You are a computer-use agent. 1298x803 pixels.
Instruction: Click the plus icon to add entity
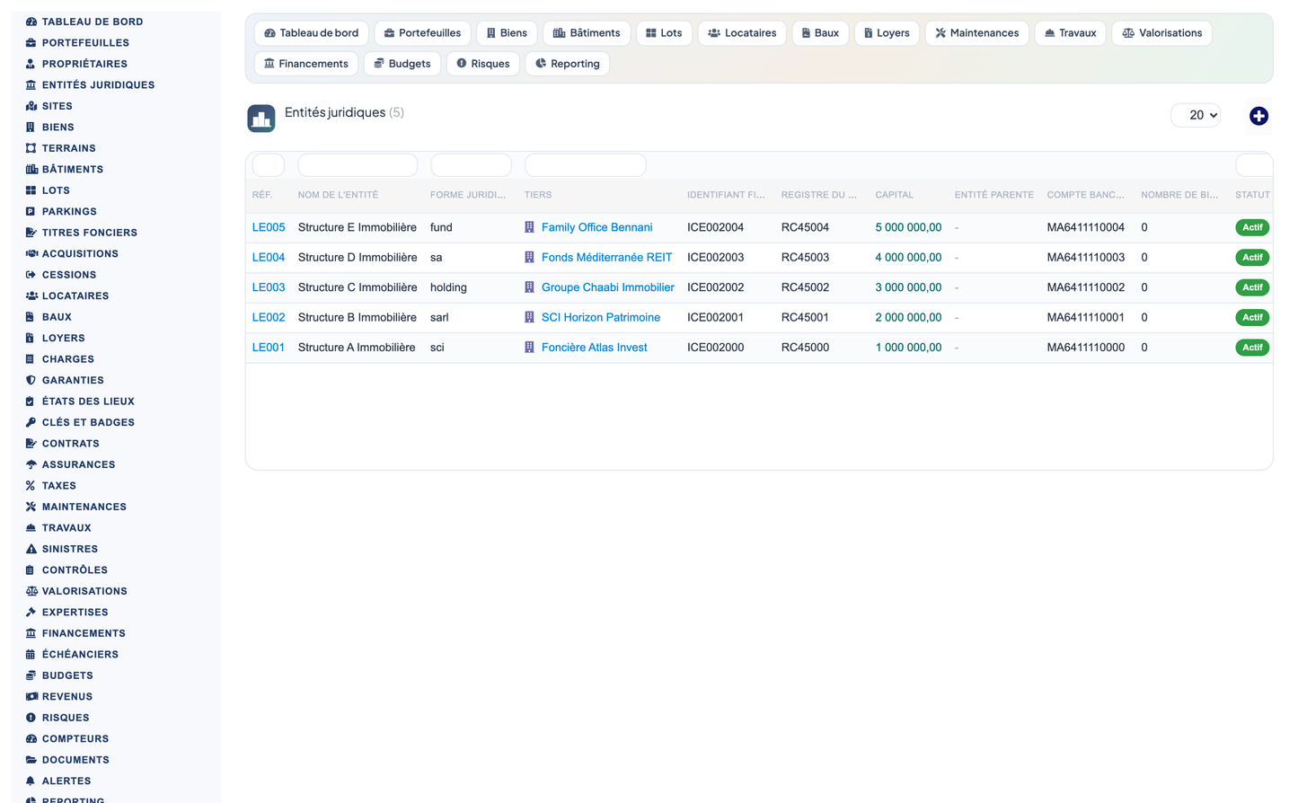click(1258, 116)
